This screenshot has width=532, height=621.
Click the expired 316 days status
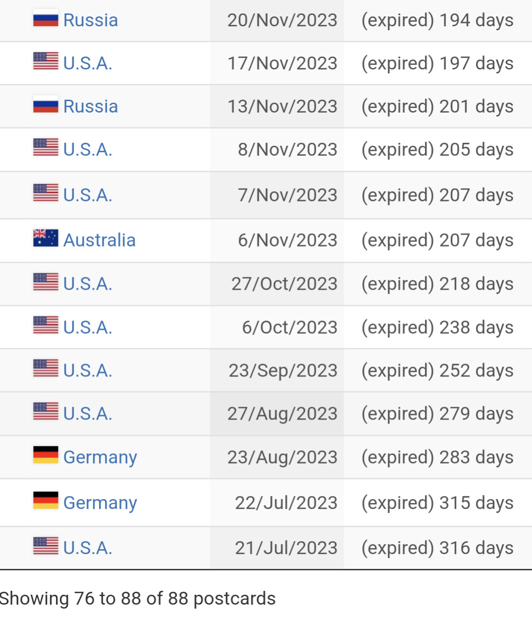click(438, 548)
